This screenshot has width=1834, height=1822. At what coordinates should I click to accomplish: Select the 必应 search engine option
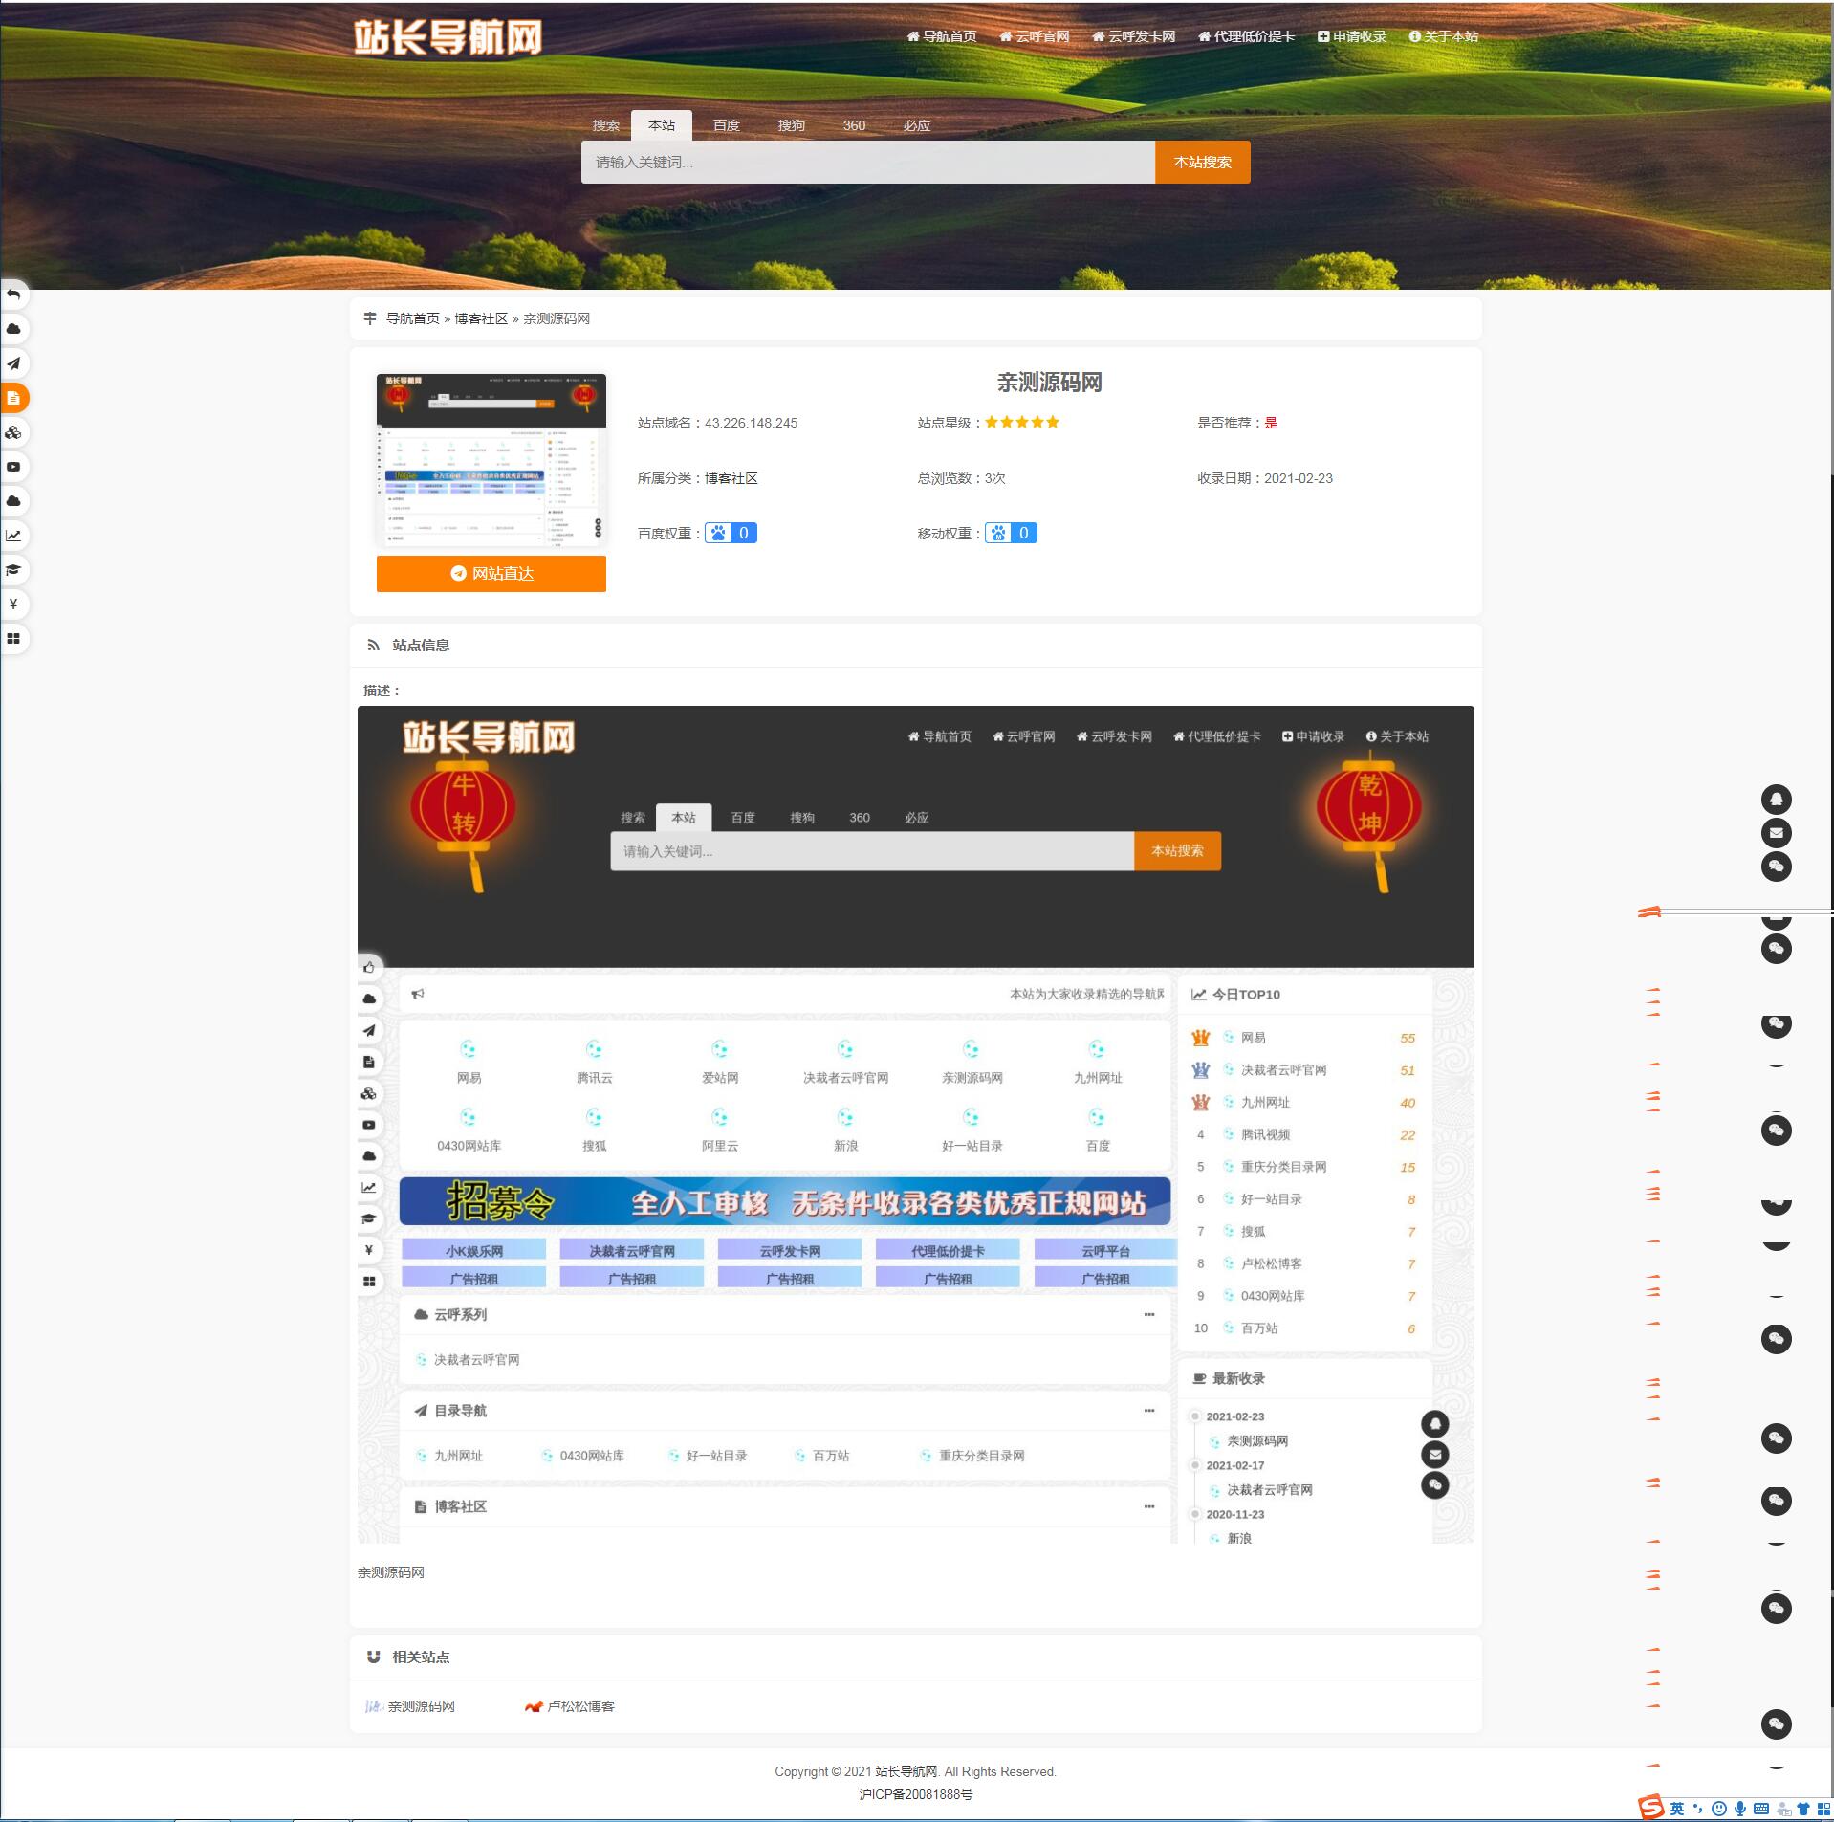[914, 125]
